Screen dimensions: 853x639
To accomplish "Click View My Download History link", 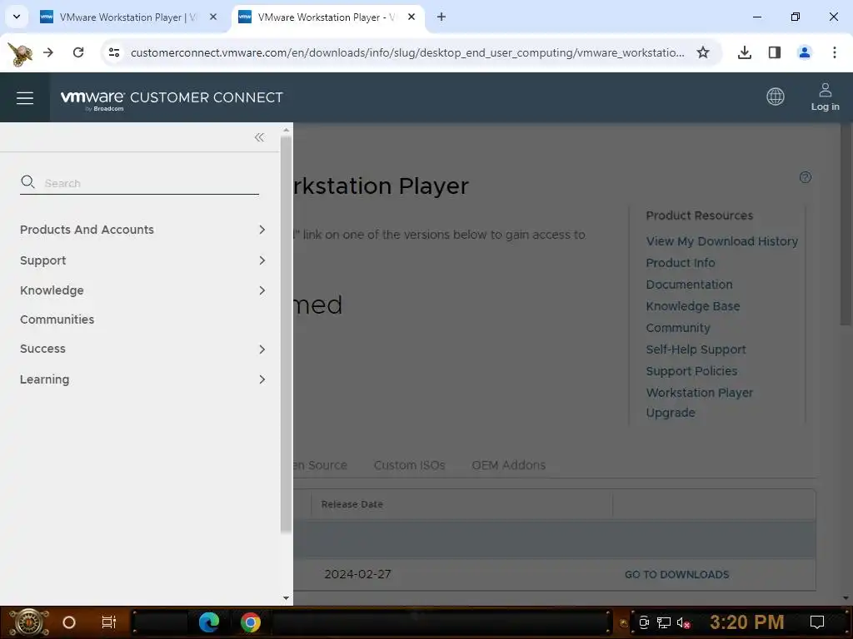I will 721,241.
